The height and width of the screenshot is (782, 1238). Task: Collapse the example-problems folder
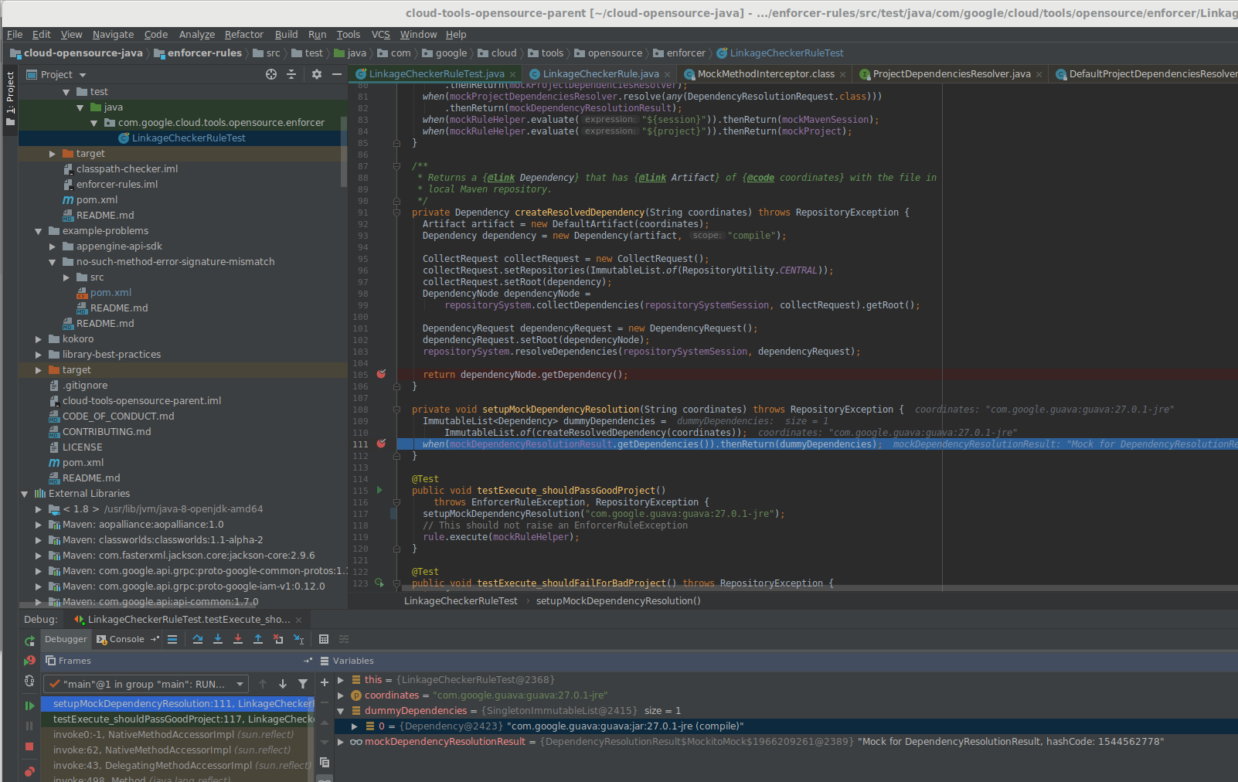pyautogui.click(x=37, y=230)
